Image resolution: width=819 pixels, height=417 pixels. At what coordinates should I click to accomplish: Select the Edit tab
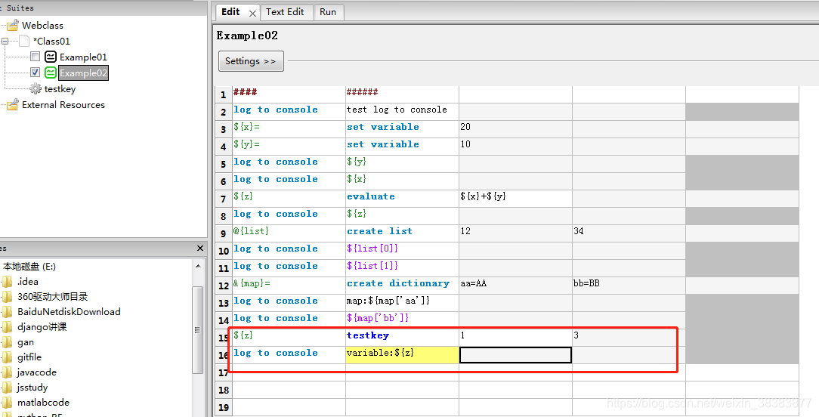[231, 12]
